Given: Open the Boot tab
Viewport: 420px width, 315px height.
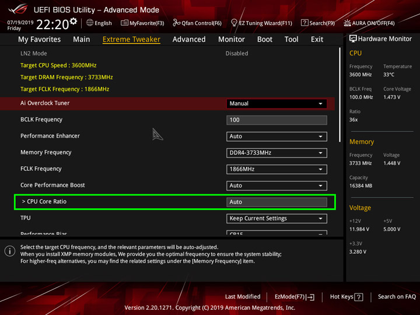Looking at the screenshot, I should (x=265, y=40).
